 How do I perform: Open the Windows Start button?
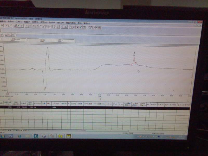[3, 136]
